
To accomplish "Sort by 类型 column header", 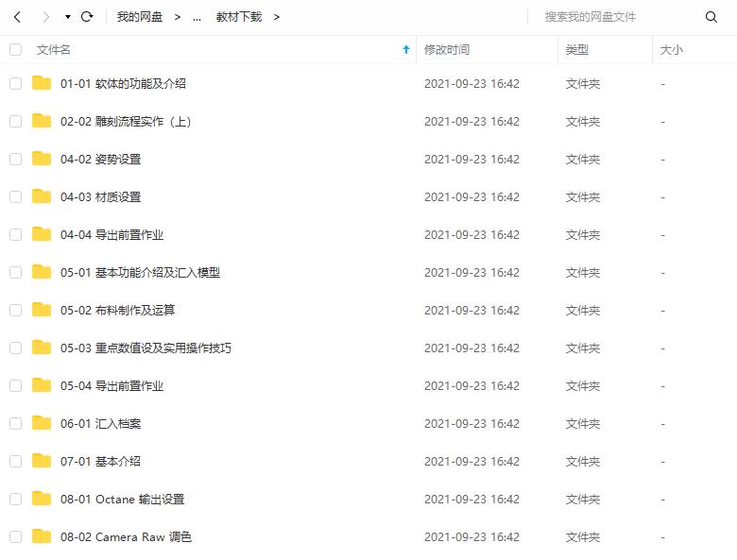I will [x=576, y=49].
